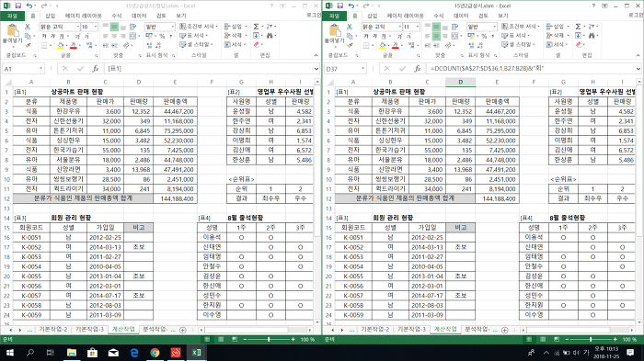Open Data tab in right window

click(x=461, y=16)
